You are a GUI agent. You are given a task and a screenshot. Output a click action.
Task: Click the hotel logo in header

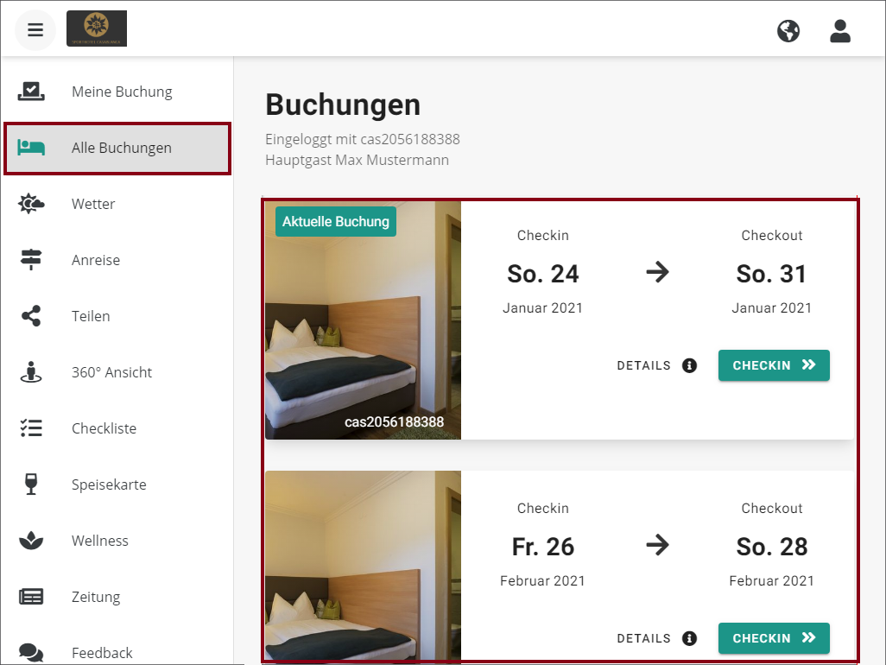pos(97,28)
